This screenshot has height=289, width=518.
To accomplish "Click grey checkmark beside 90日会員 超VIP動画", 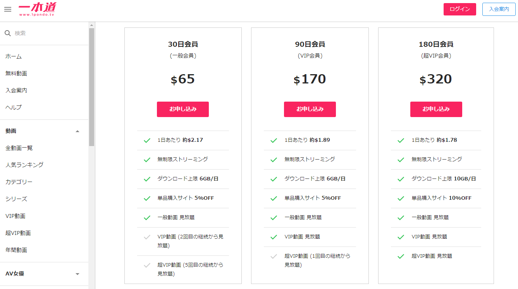I will coord(274,256).
